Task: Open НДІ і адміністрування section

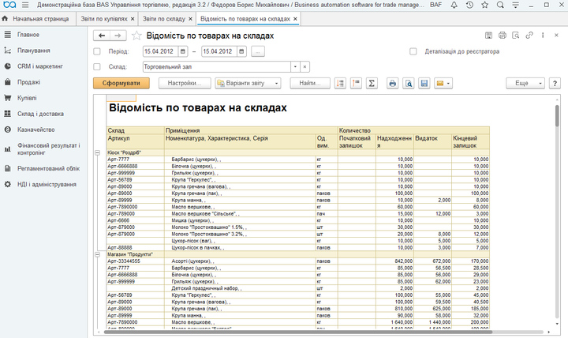Action: pyautogui.click(x=47, y=185)
